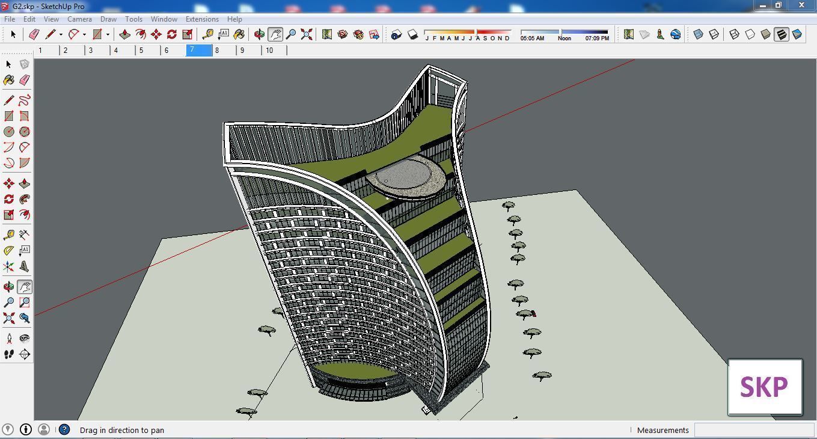Open Extension Warehouse icon
Screen dimensions: 817x439
coord(358,34)
